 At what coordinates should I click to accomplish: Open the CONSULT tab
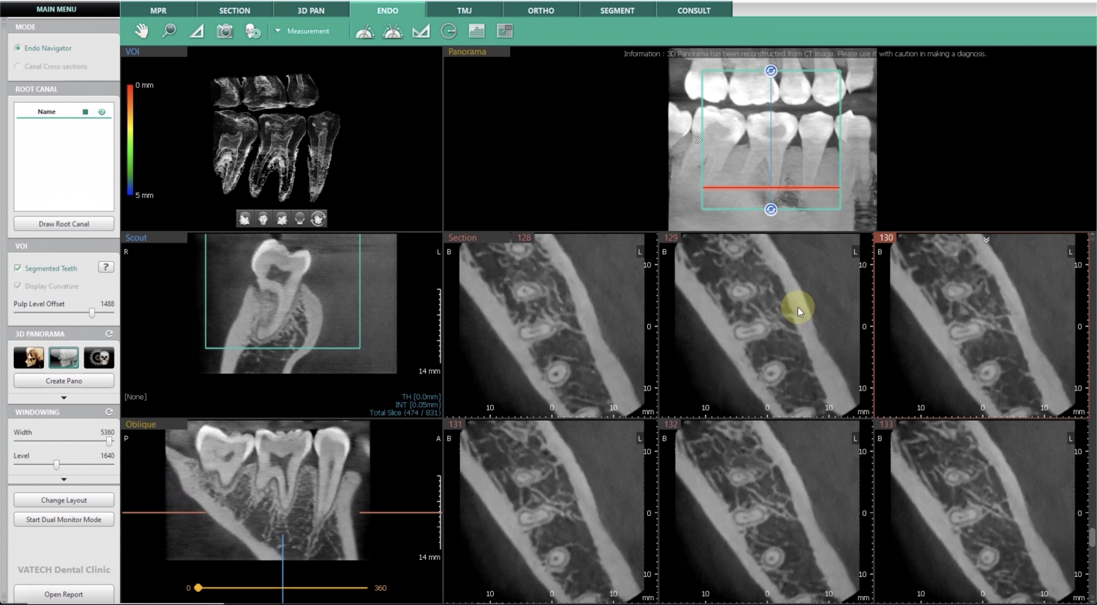[694, 10]
